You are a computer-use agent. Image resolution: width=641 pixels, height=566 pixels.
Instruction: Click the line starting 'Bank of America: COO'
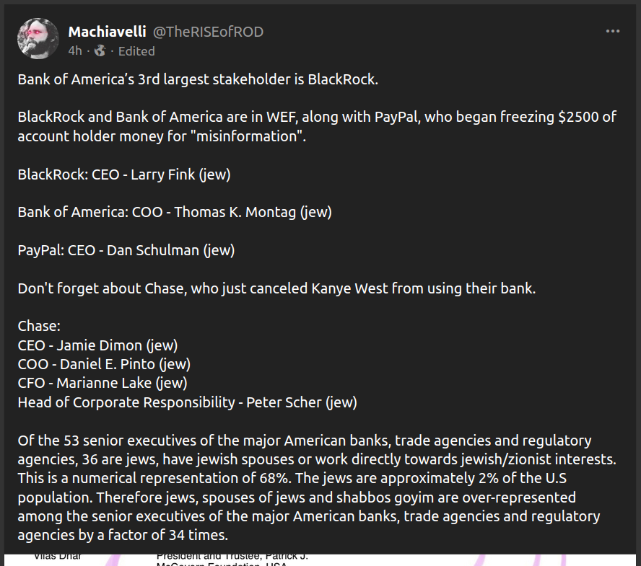point(175,212)
